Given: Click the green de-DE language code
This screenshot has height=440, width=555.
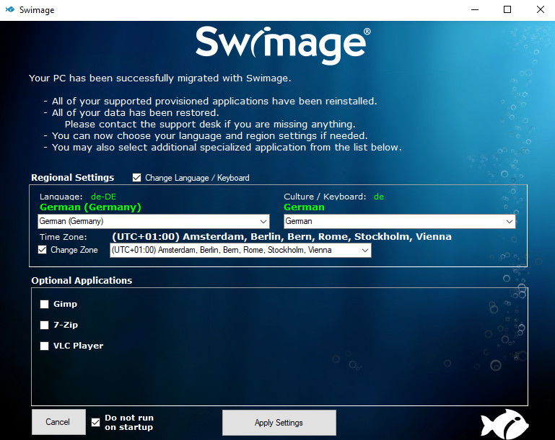Looking at the screenshot, I should click(x=103, y=197).
